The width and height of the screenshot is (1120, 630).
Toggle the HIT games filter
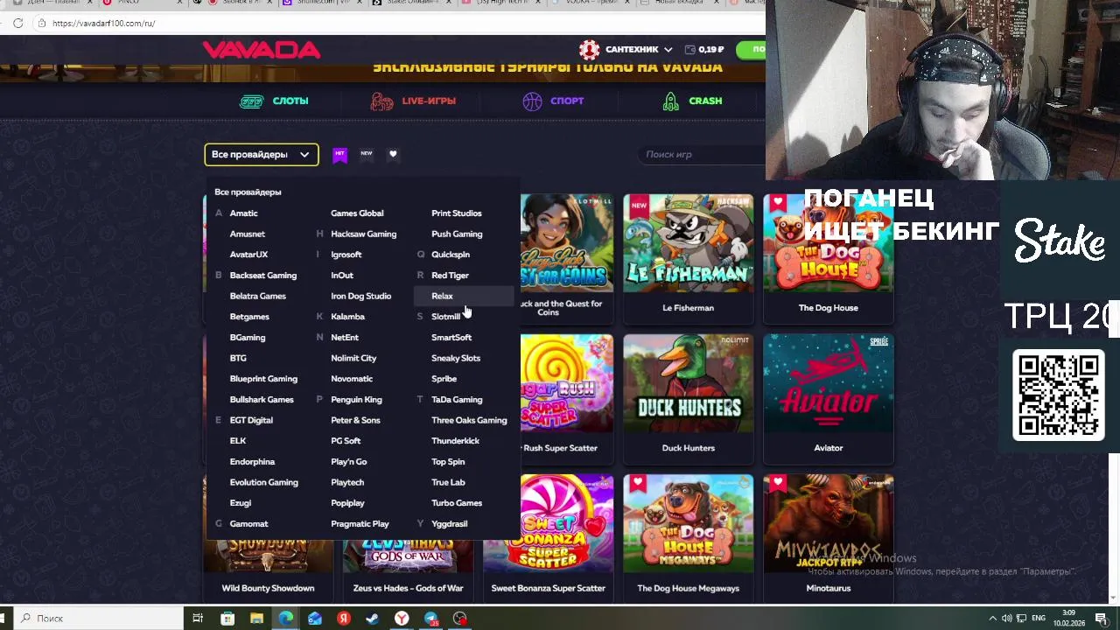339,155
